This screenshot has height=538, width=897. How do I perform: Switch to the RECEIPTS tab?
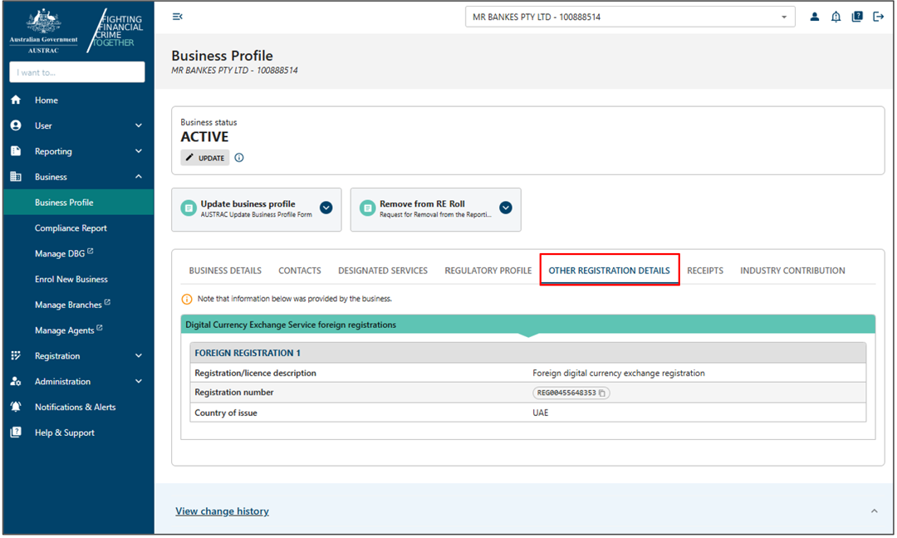click(x=705, y=270)
